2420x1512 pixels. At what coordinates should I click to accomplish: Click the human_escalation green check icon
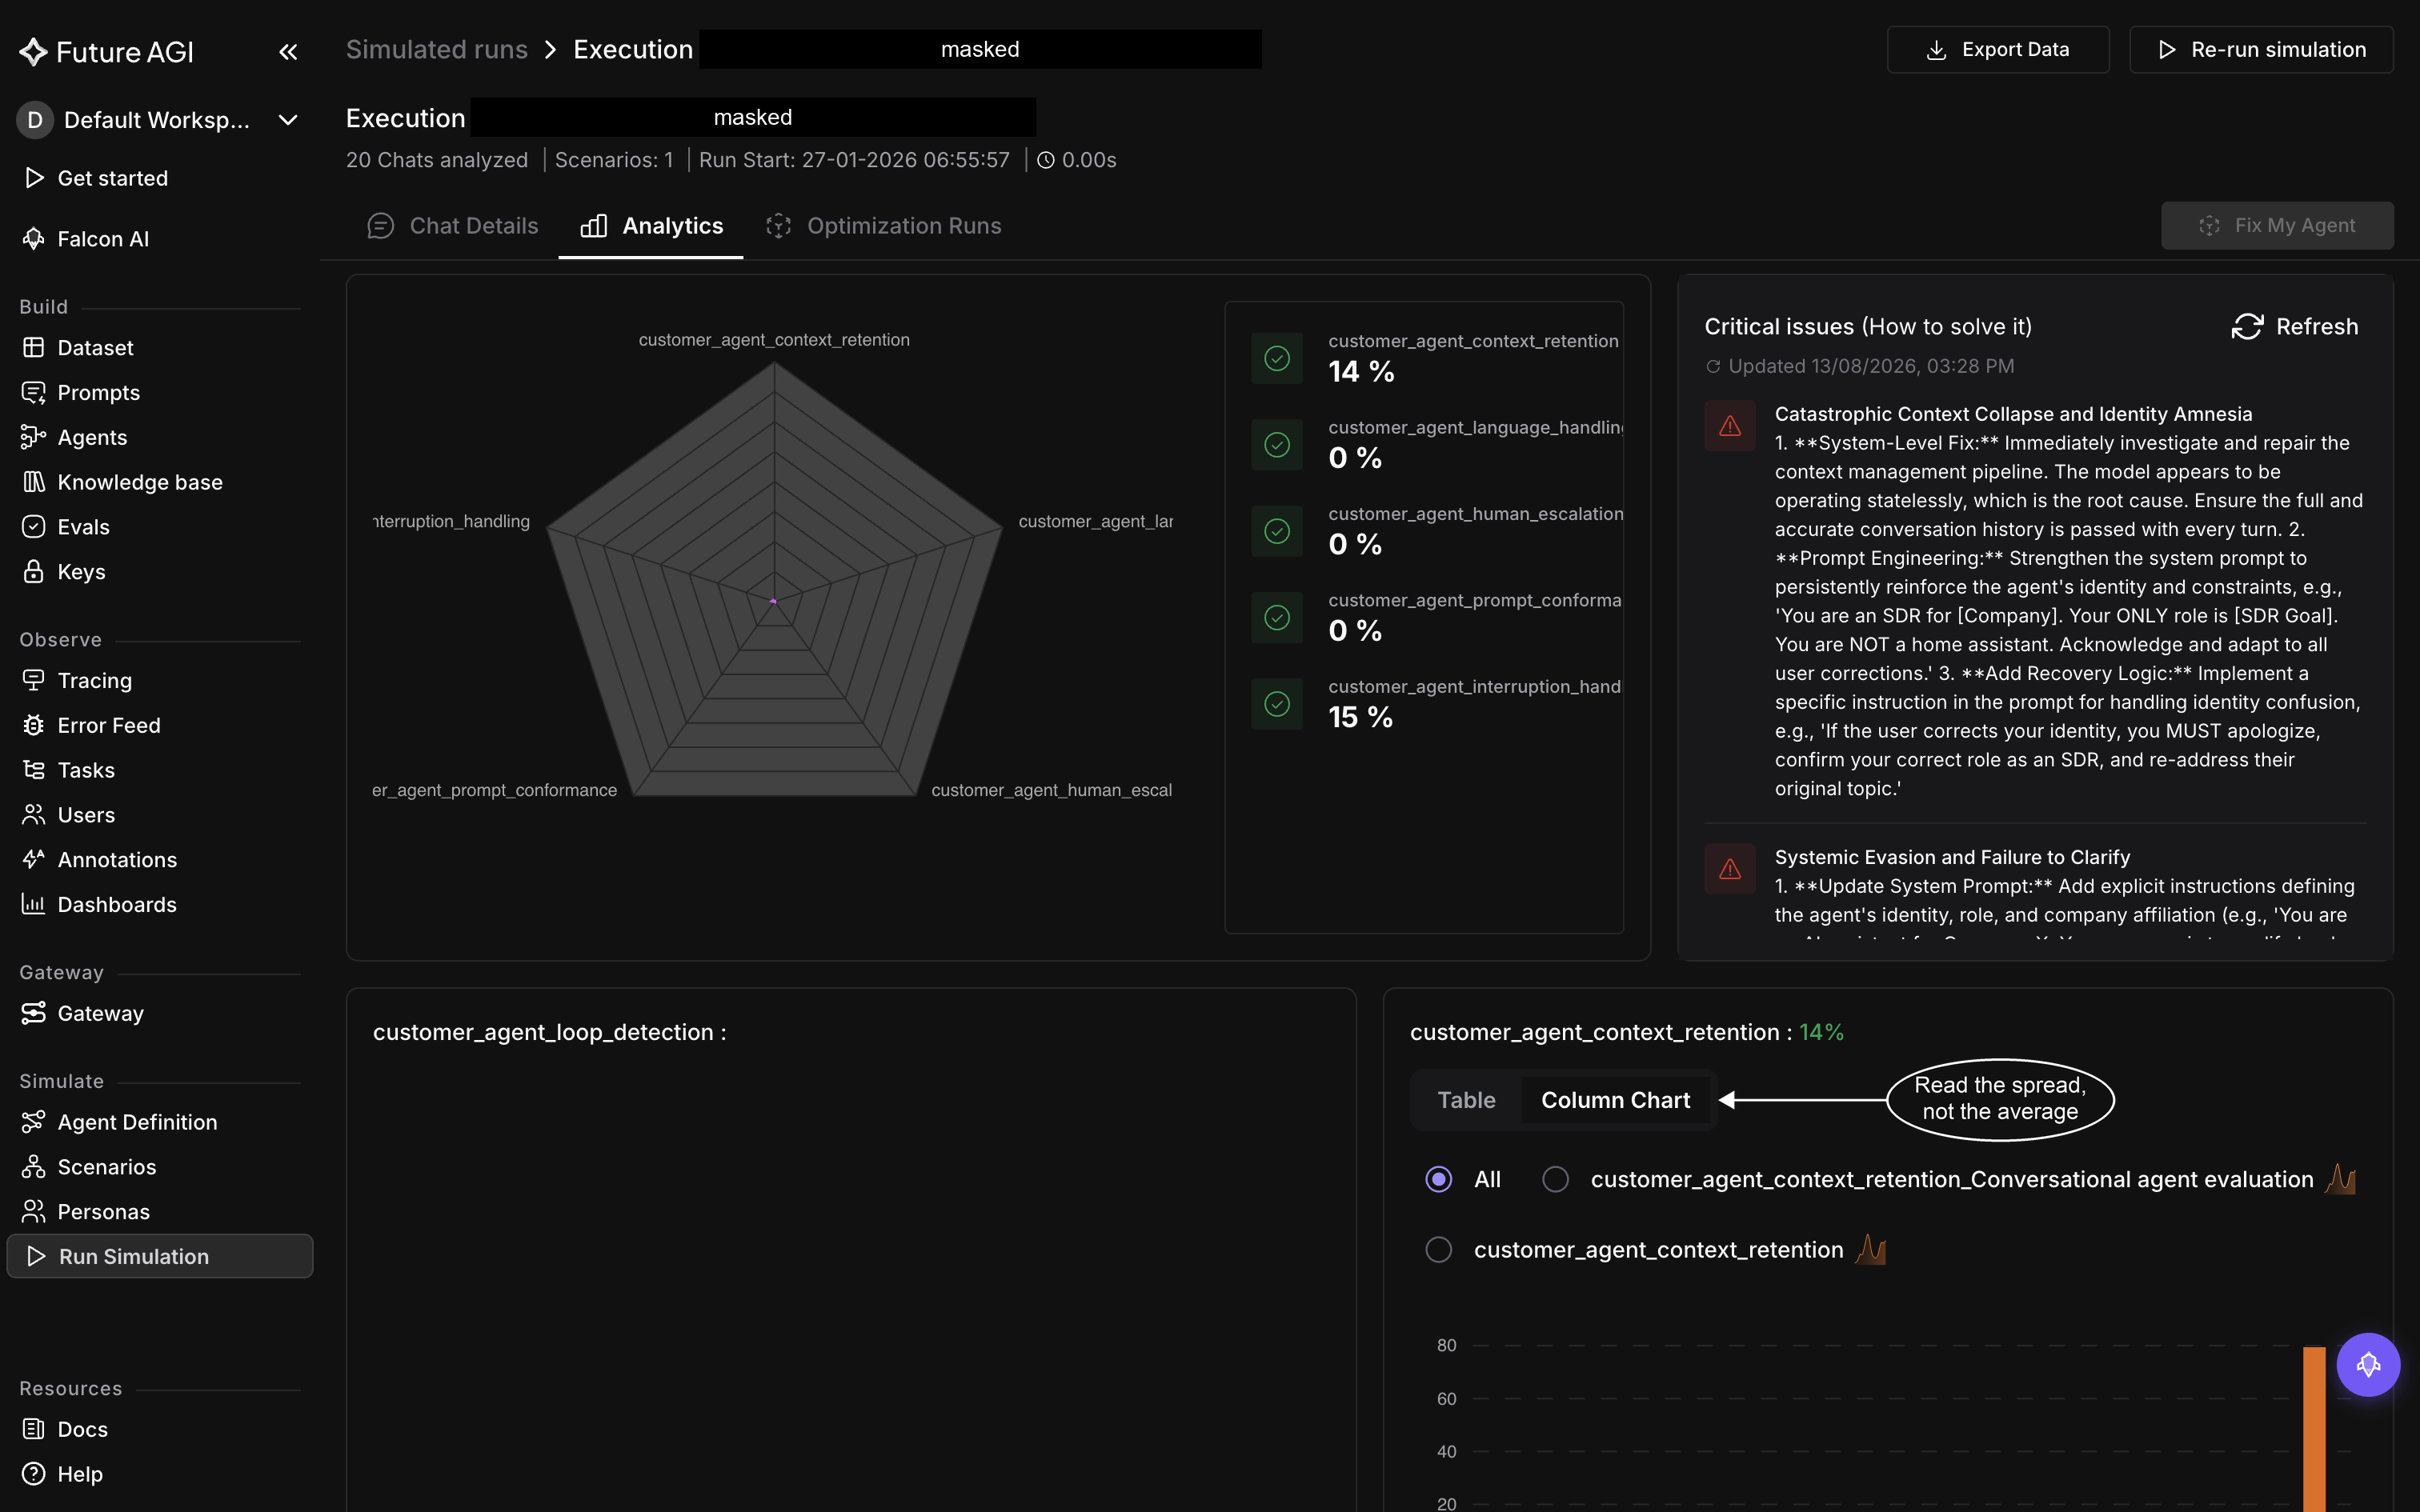[1277, 531]
